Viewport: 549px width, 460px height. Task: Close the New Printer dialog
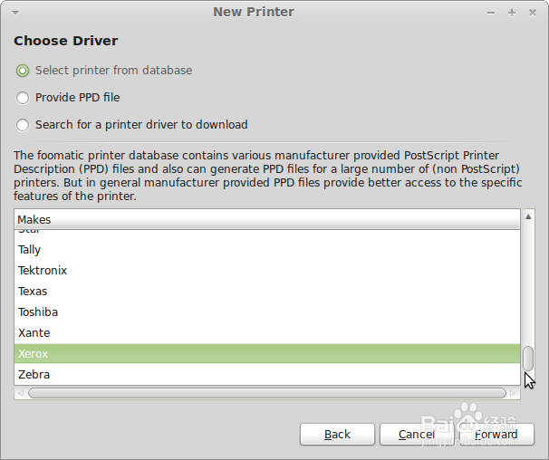[531, 12]
